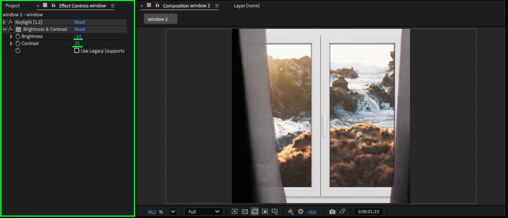Disable the Keylight fx effect switch
508x218 pixels.
(11, 22)
